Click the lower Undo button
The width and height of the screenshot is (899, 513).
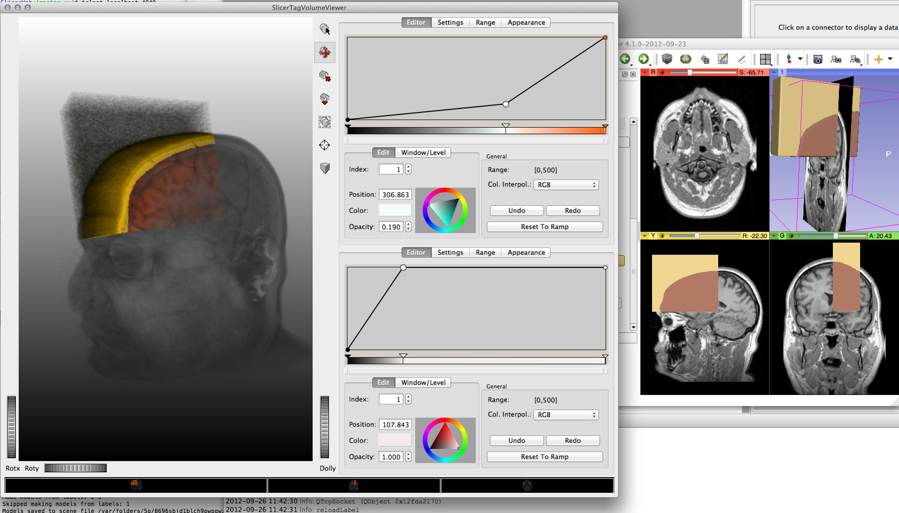[x=516, y=440]
